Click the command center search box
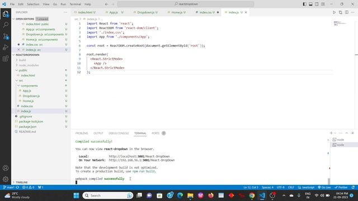The image size is (358, 201). coord(186,4)
